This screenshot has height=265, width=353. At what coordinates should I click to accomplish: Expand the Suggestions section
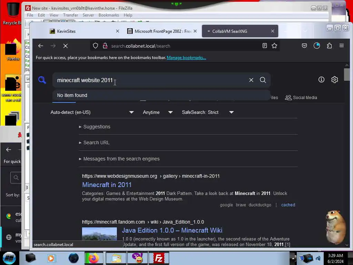pyautogui.click(x=94, y=127)
